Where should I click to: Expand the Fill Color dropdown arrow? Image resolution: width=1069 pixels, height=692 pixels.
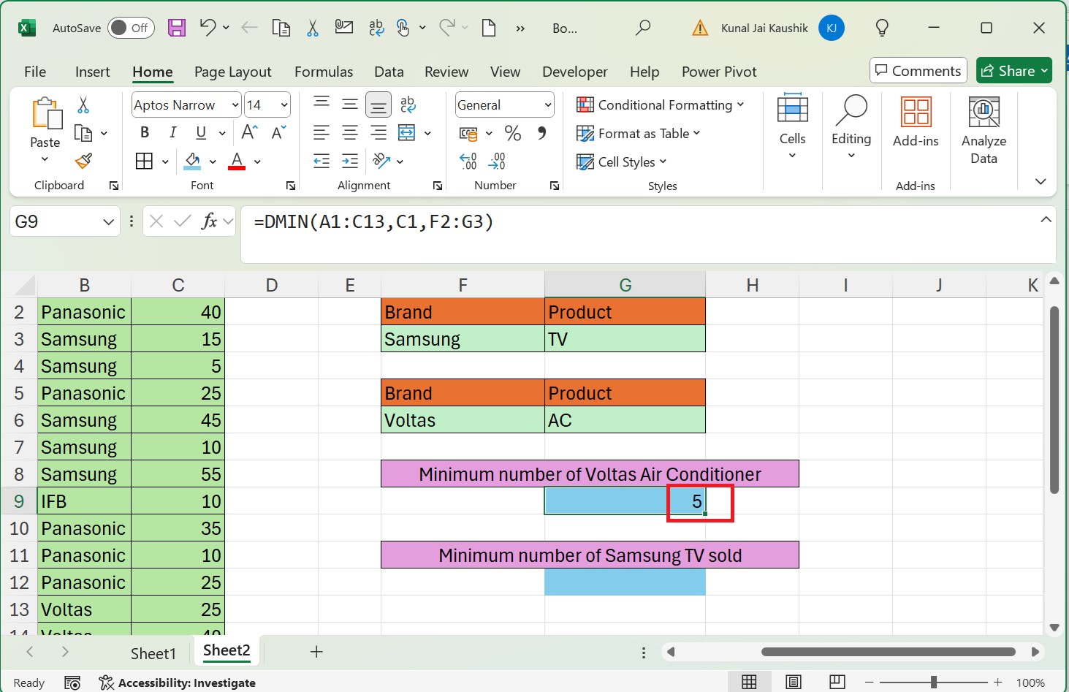[212, 161]
